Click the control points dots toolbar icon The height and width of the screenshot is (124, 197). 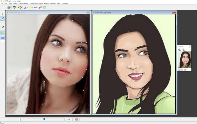pos(14,8)
